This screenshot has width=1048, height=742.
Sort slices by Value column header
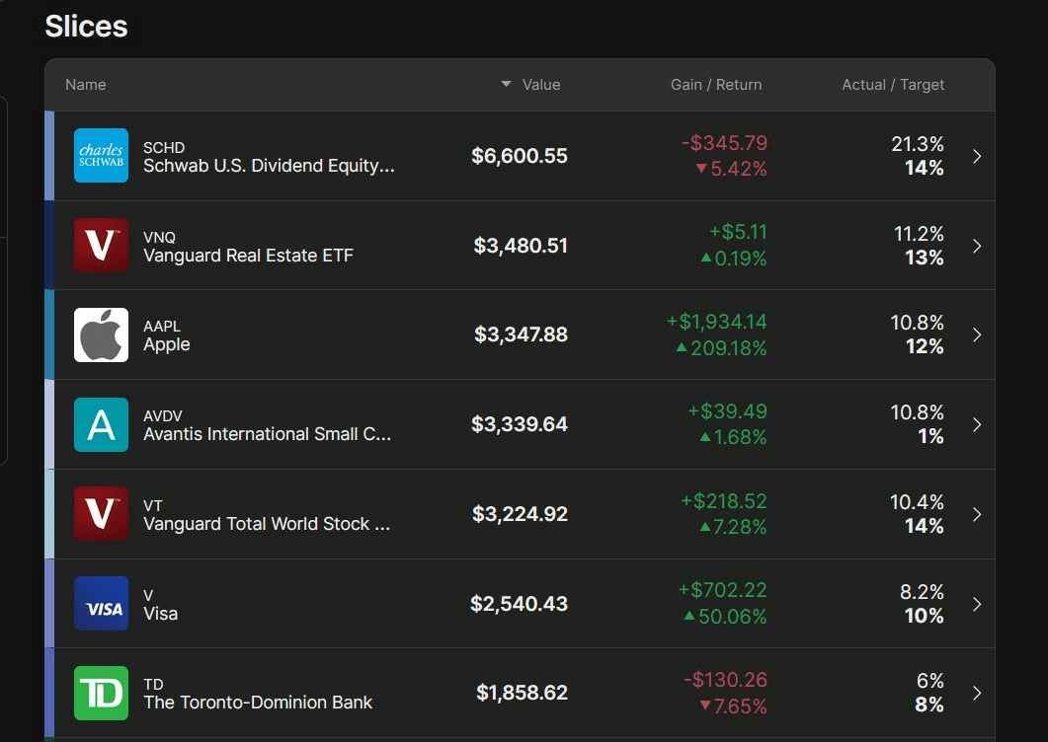tap(541, 85)
